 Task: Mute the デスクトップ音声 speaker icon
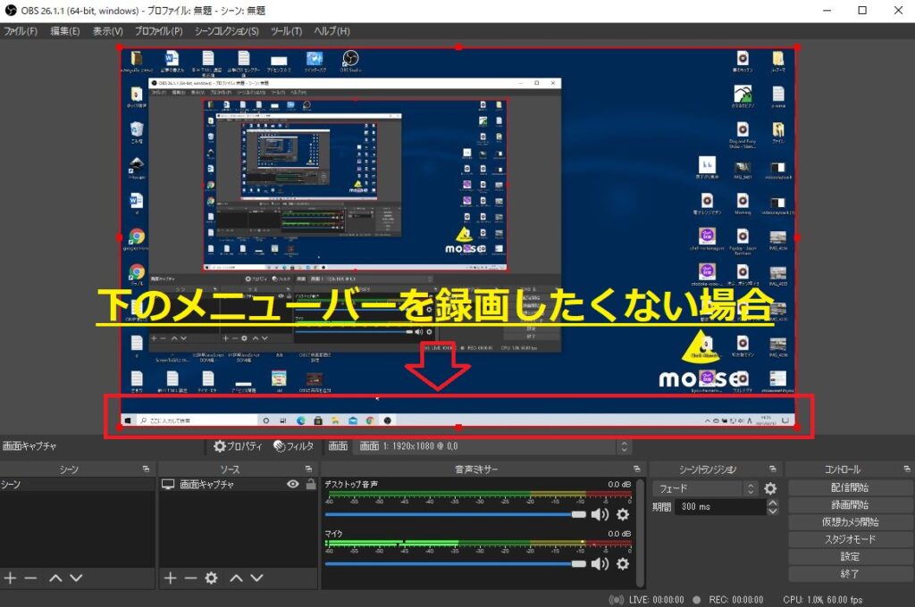pos(600,514)
